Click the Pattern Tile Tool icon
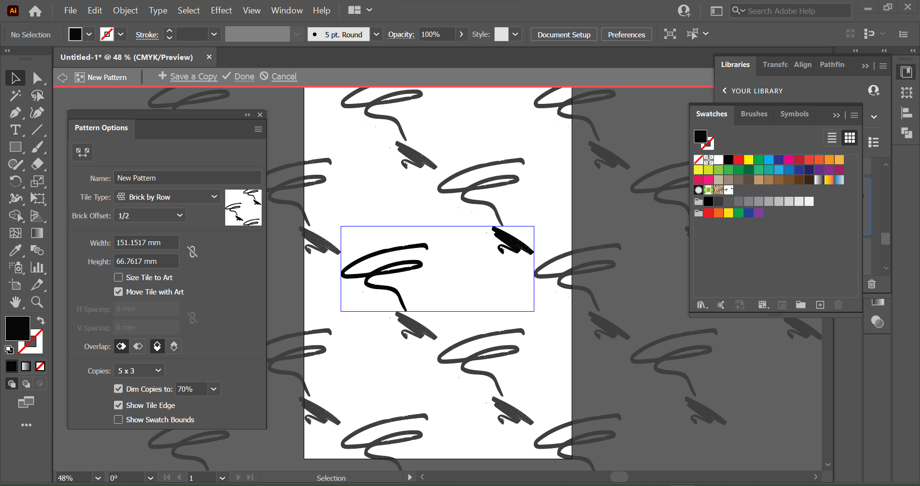Viewport: 920px width, 486px height. pyautogui.click(x=82, y=152)
